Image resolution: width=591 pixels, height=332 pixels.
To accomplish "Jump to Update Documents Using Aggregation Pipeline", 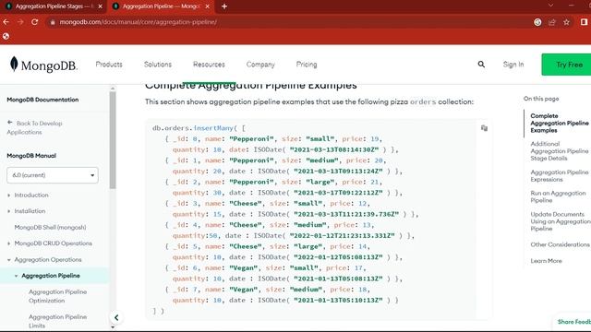I will pos(561,221).
